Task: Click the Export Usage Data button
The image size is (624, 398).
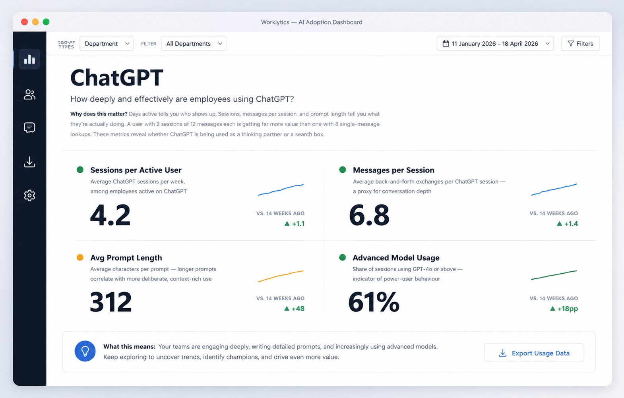Action: 533,353
